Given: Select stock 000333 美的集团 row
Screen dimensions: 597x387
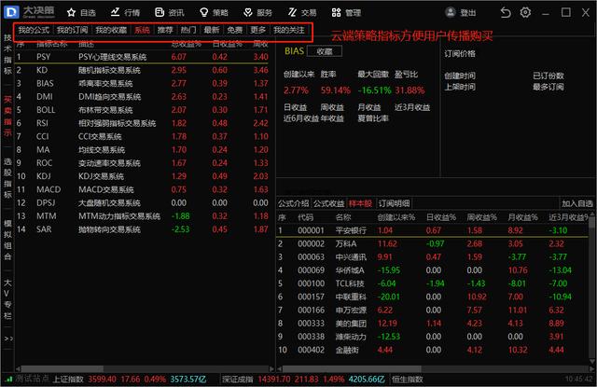Looking at the screenshot, I should (432, 324).
